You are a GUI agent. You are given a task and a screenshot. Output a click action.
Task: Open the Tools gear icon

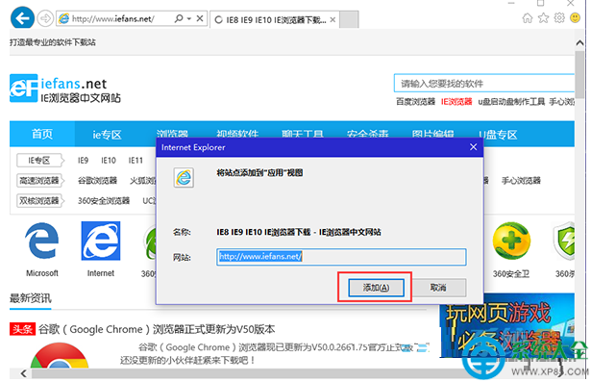(559, 17)
